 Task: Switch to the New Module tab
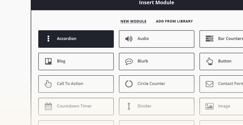pyautogui.click(x=133, y=21)
